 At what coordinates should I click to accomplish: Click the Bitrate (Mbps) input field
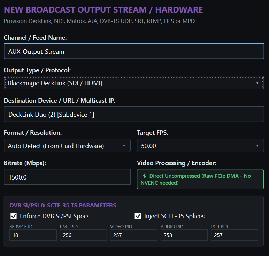tap(67, 177)
